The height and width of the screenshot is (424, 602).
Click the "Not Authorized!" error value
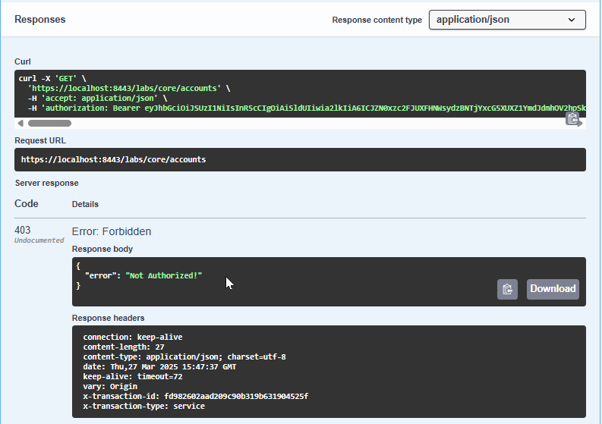pyautogui.click(x=163, y=275)
